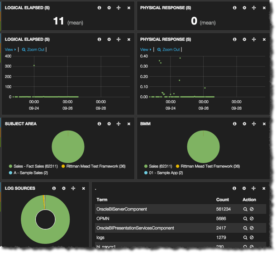Expand View options in Physical Response chart
The height and width of the screenshot is (253, 276).
click(145, 50)
